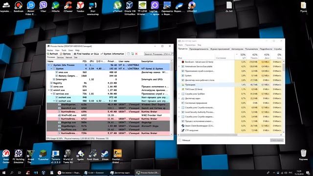This screenshot has height=176, width=313.
Task: Open Oracle VM VirtualBox desktop icon
Action: pyautogui.click(x=130, y=8)
